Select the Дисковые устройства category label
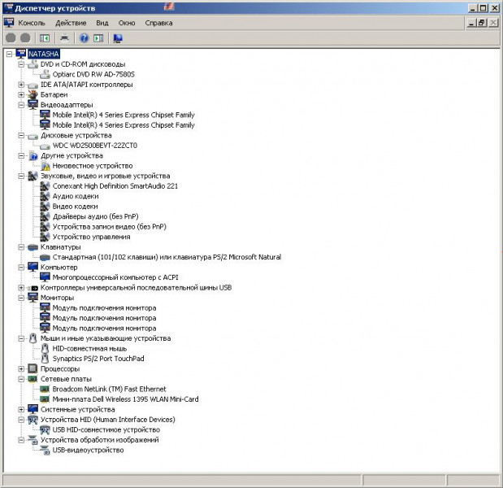Image resolution: width=503 pixels, height=488 pixels. pyautogui.click(x=76, y=136)
